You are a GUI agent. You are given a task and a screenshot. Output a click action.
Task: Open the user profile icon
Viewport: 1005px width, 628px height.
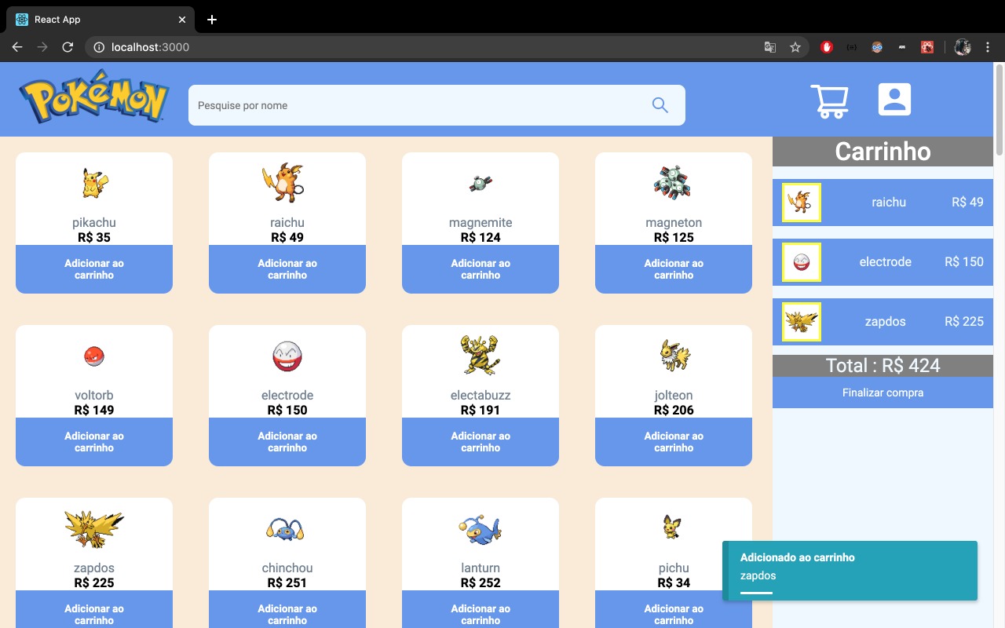coord(894,100)
